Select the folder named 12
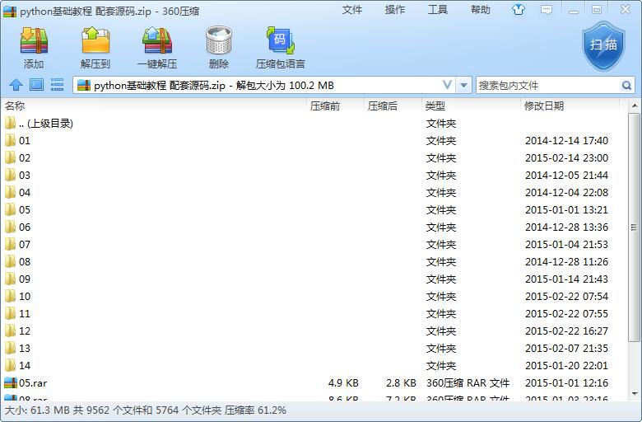The width and height of the screenshot is (642, 422). pyautogui.click(x=25, y=331)
